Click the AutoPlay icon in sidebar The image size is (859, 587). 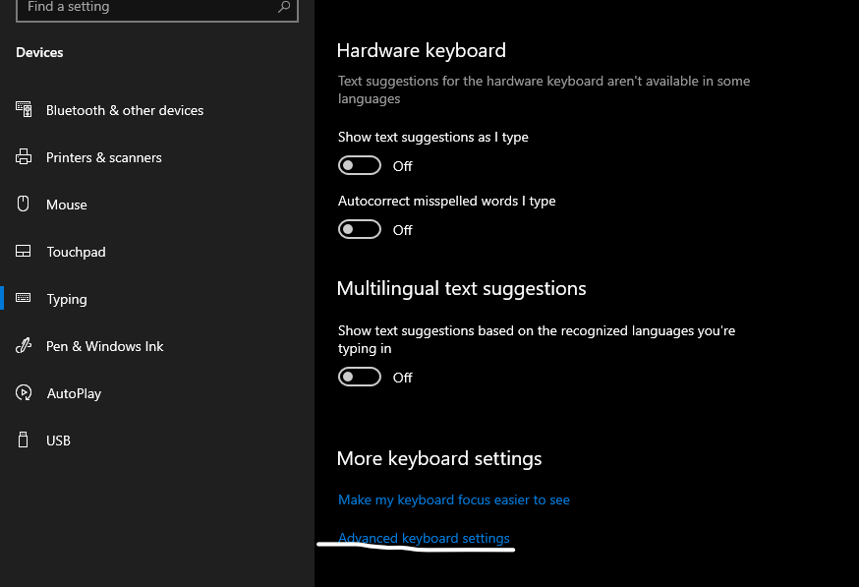point(24,392)
